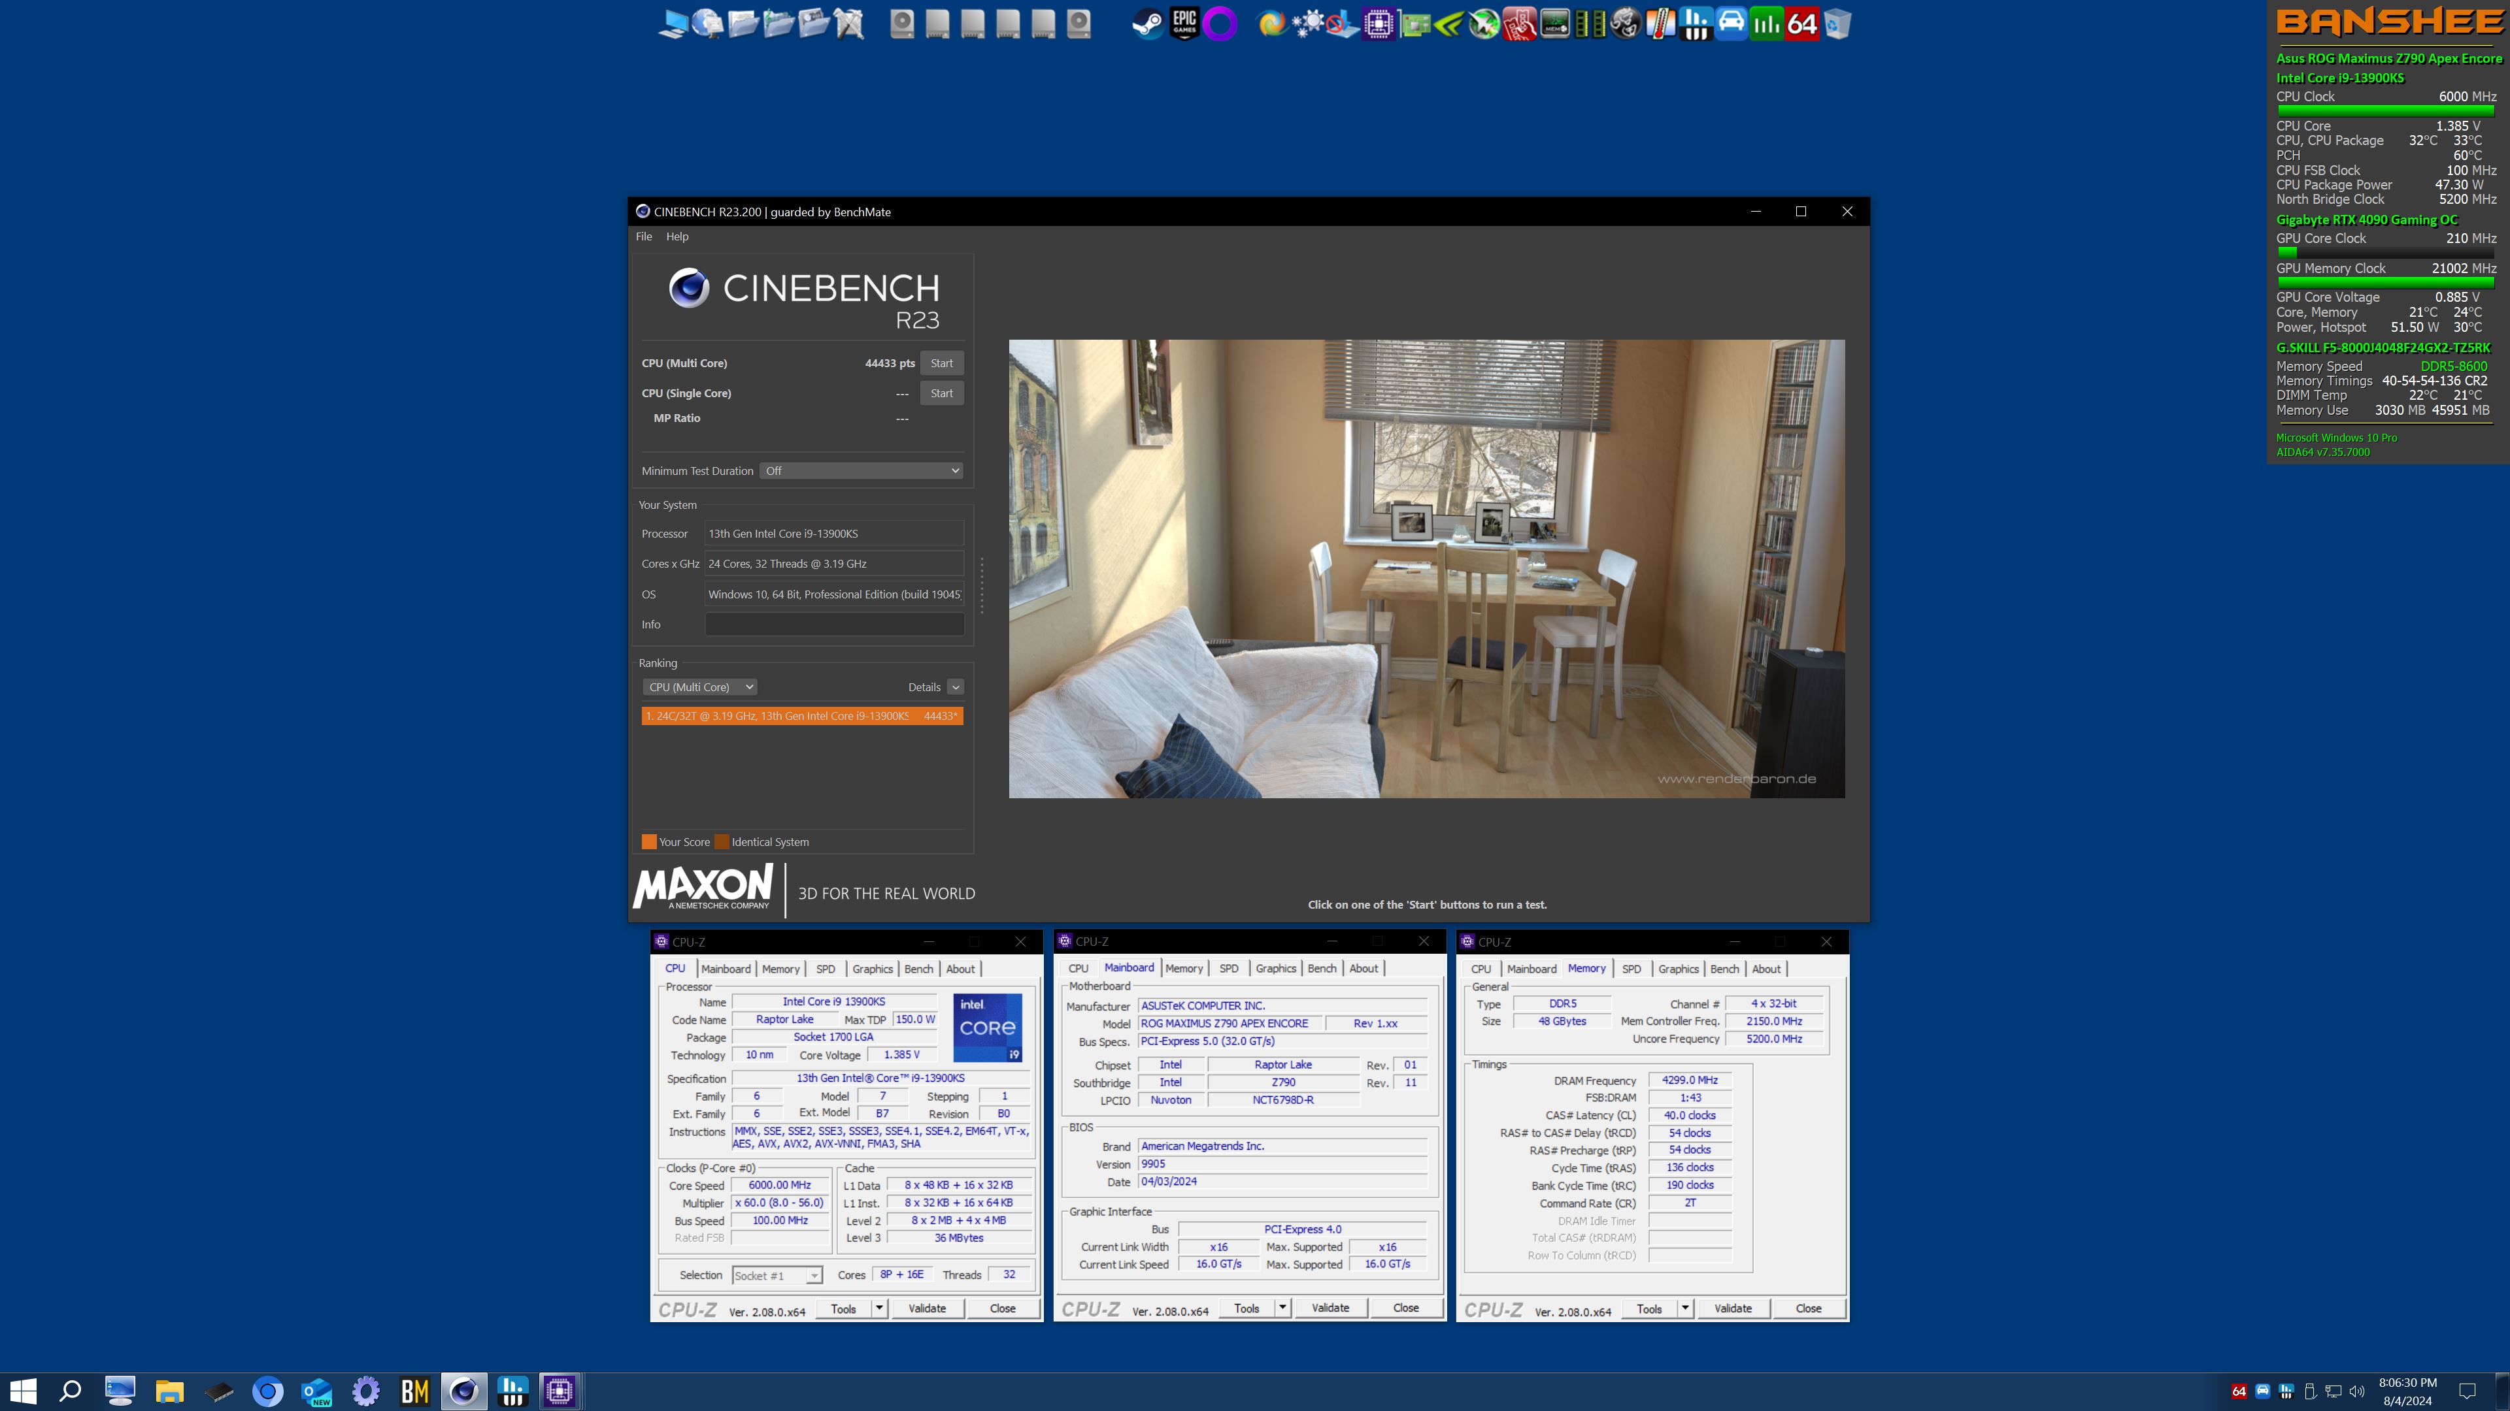2510x1411 pixels.
Task: Click the Uncore Frequency value '5200.0 MHz'
Action: coord(1773,1039)
